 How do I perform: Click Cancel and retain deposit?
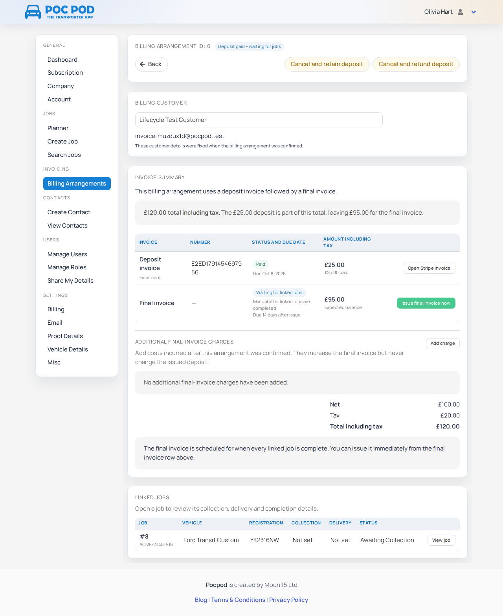(327, 64)
